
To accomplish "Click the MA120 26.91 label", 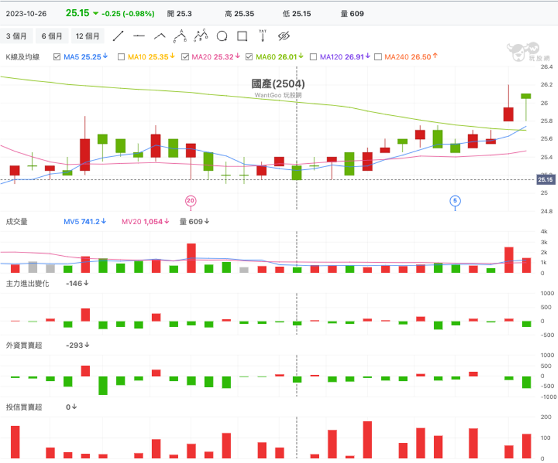I will point(345,57).
